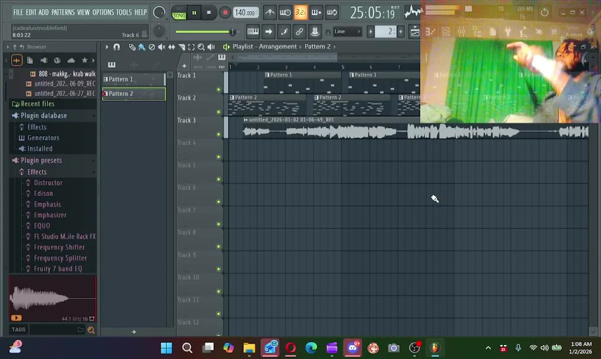The width and height of the screenshot is (601, 359).
Task: Open the TOOLS menu
Action: pyautogui.click(x=124, y=12)
